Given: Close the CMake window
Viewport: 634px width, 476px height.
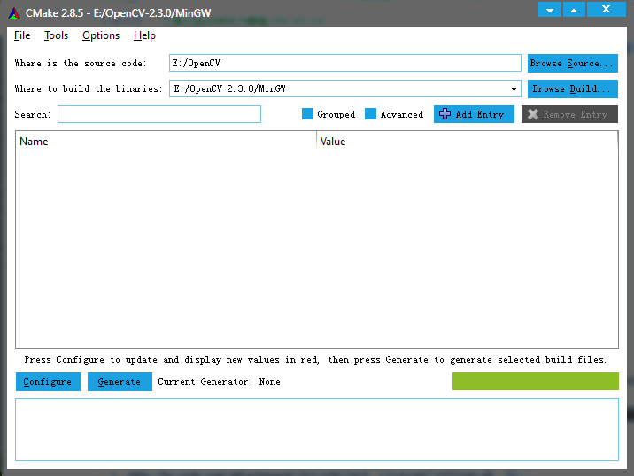Looking at the screenshot, I should point(606,10).
